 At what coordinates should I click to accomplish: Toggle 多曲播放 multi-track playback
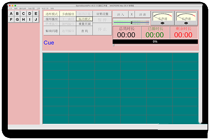pos(68,14)
